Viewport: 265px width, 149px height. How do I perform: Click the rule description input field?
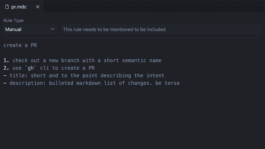(160, 29)
